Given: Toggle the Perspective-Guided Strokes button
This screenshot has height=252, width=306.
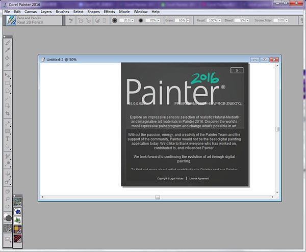Looking at the screenshot, I should [x=104, y=20].
